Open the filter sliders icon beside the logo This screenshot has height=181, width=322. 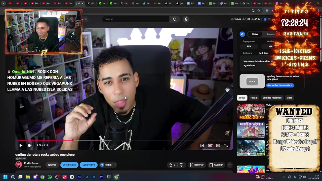click(x=86, y=19)
